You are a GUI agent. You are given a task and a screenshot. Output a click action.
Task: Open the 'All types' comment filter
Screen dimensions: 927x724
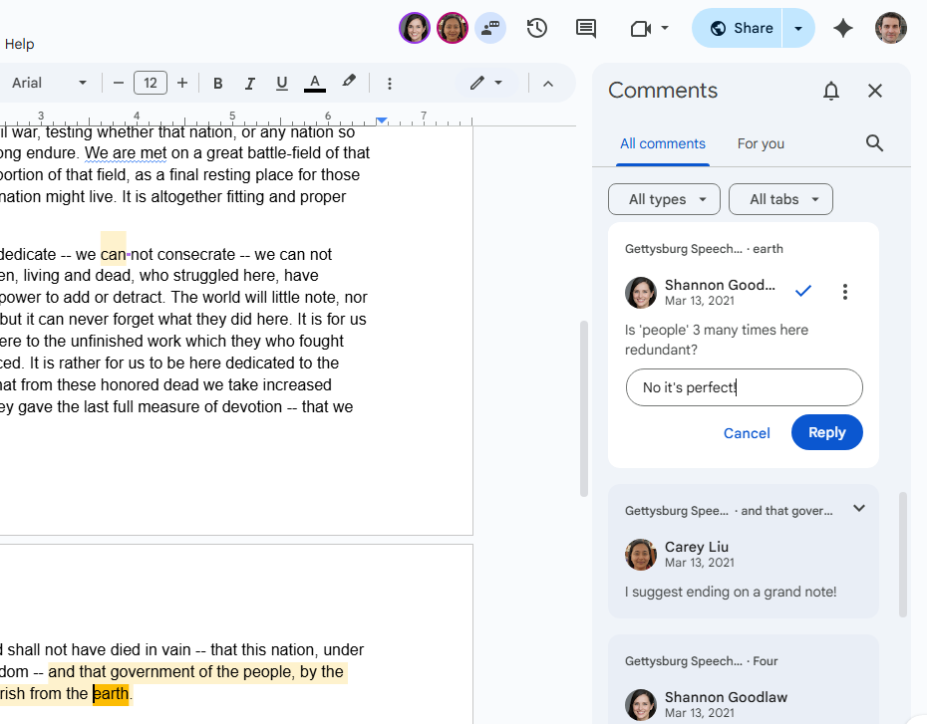664,199
